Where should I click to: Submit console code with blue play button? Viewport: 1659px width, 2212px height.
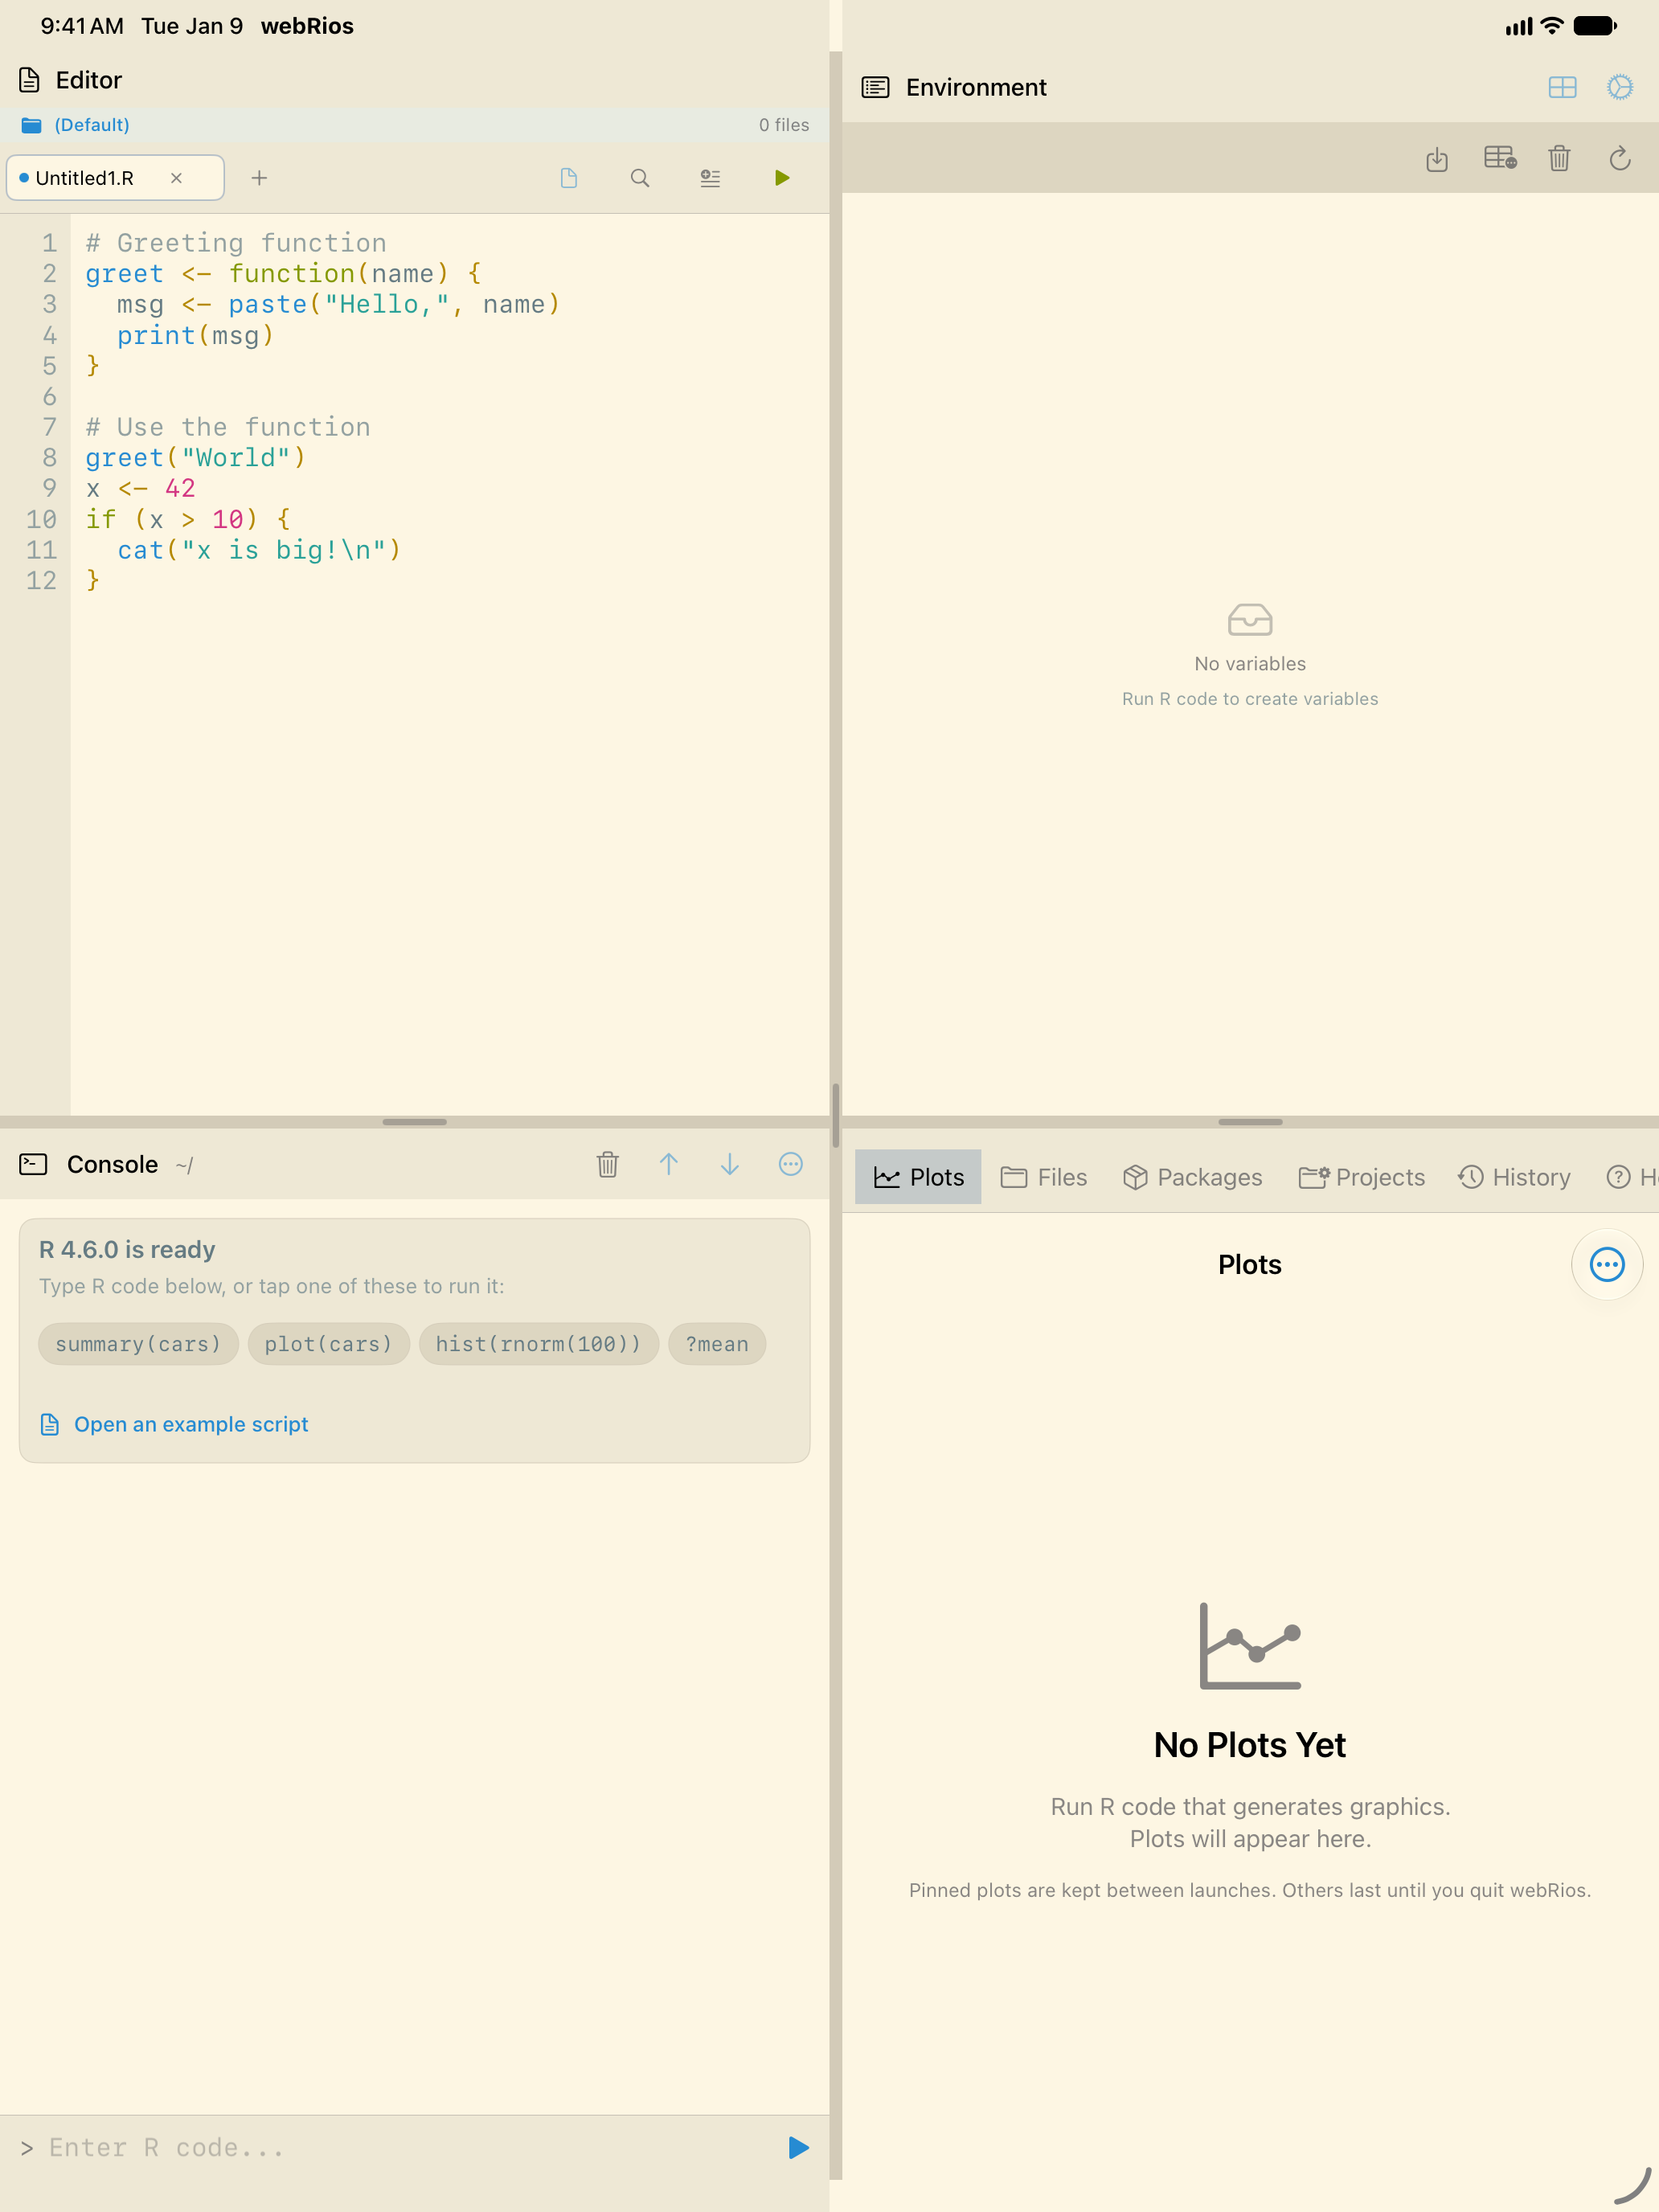[798, 2148]
